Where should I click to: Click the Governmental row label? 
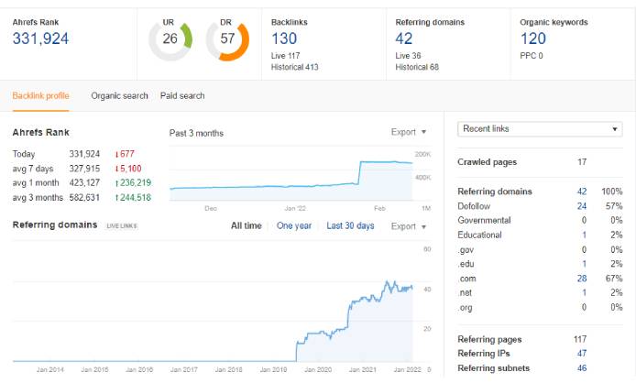pos(484,220)
